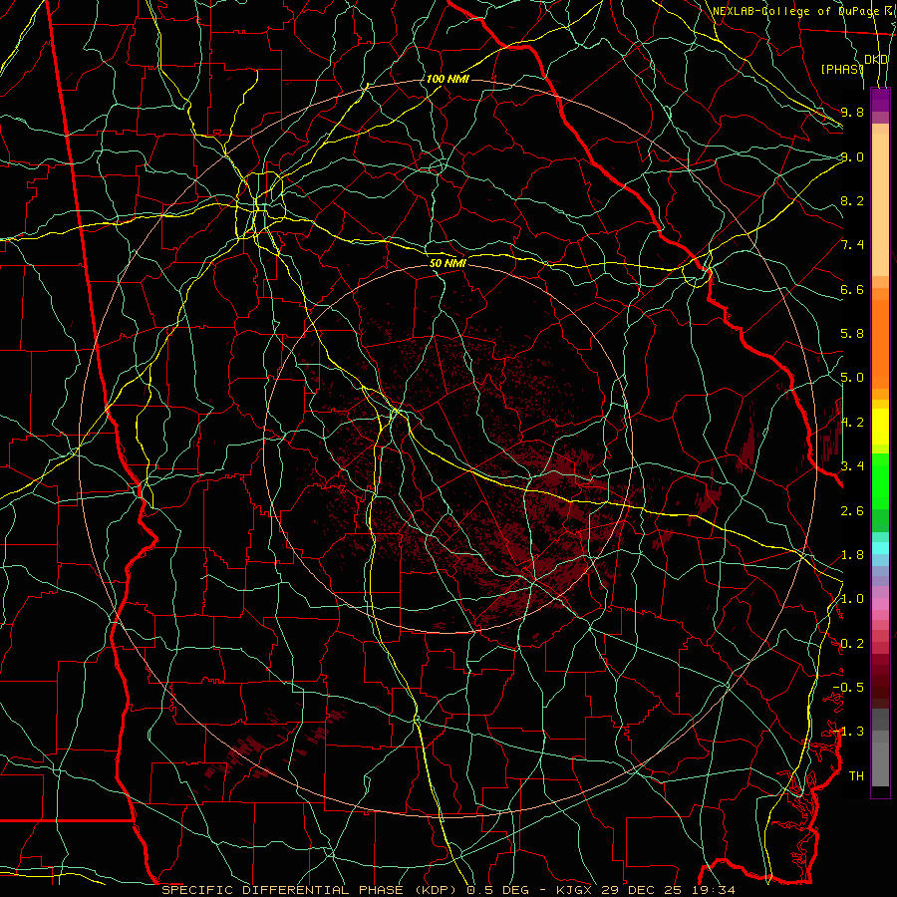897x897 pixels.
Task: Click the TH label at the legend bottom
Action: click(856, 775)
